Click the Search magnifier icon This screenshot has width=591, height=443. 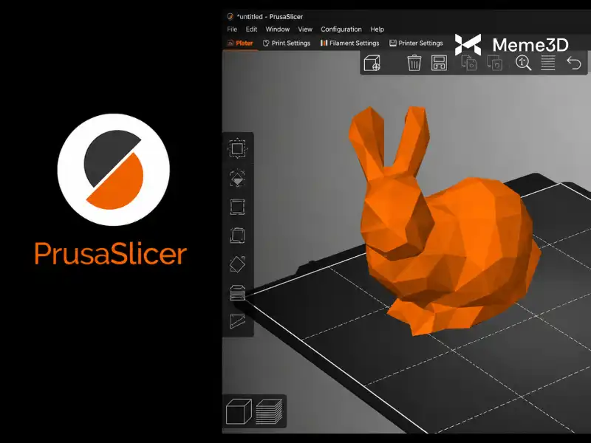[523, 63]
